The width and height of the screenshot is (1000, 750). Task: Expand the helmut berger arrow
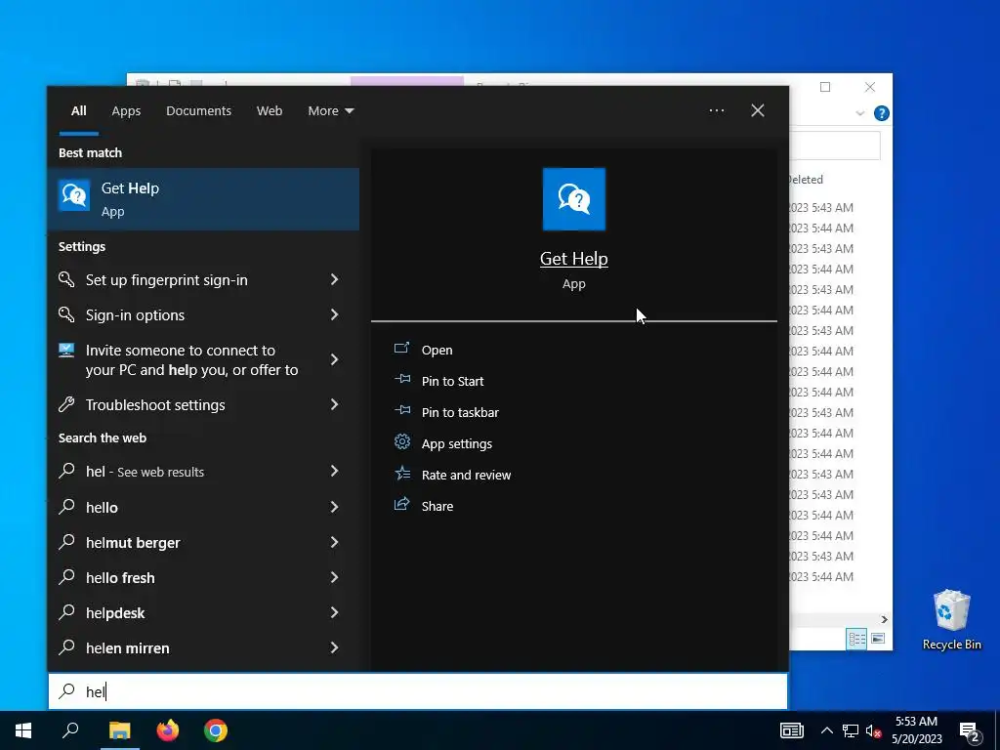tap(334, 542)
